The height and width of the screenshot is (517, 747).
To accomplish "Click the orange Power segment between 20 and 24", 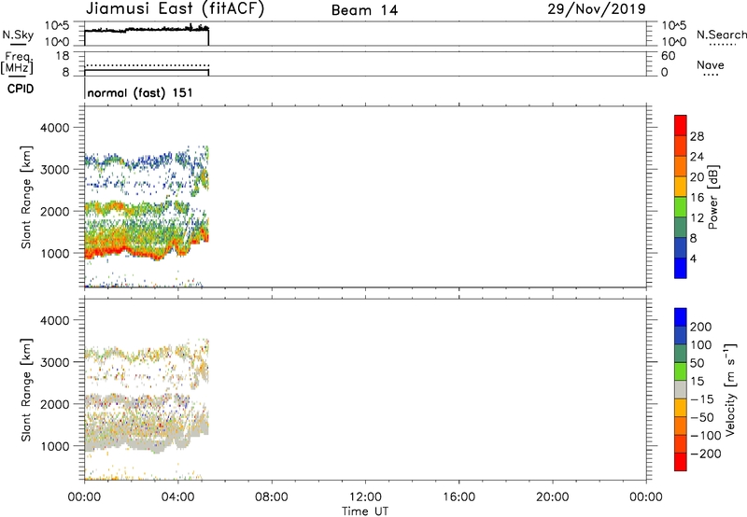I will (681, 166).
